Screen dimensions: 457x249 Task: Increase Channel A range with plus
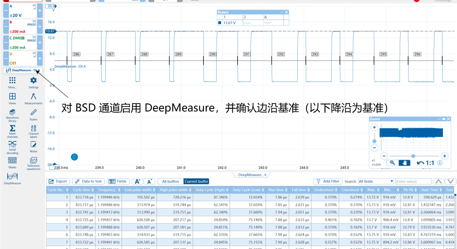(40, 11)
